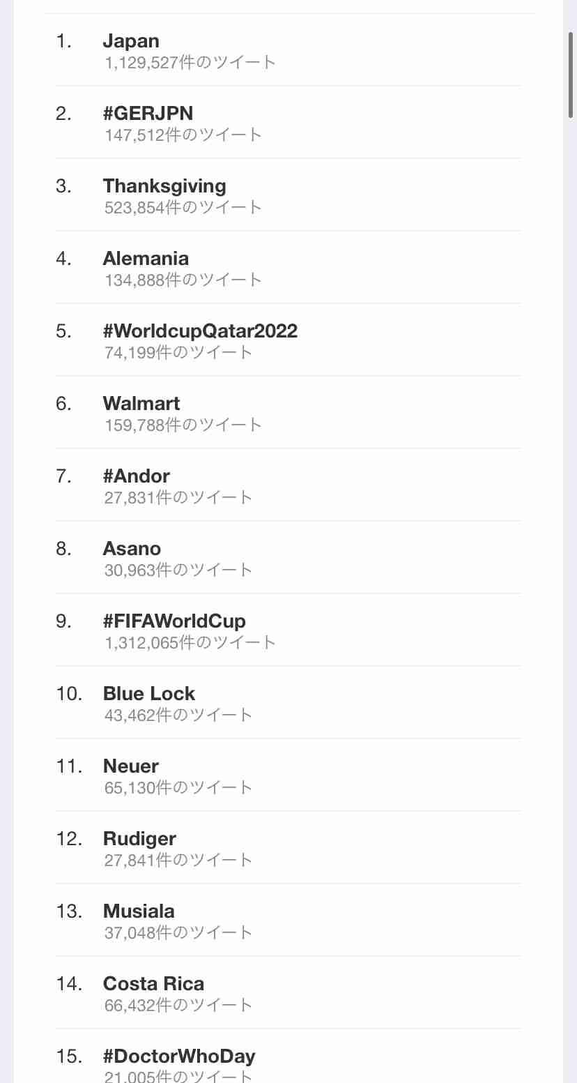This screenshot has width=577, height=1083.
Task: Open the Rudiger trend entry
Action: pos(139,839)
